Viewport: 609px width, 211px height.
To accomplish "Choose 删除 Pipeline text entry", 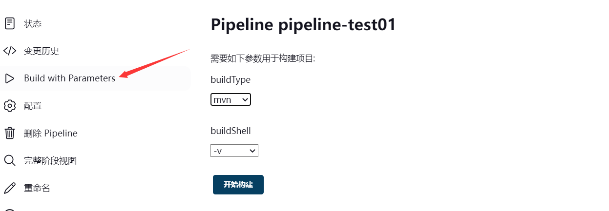I will point(51,133).
